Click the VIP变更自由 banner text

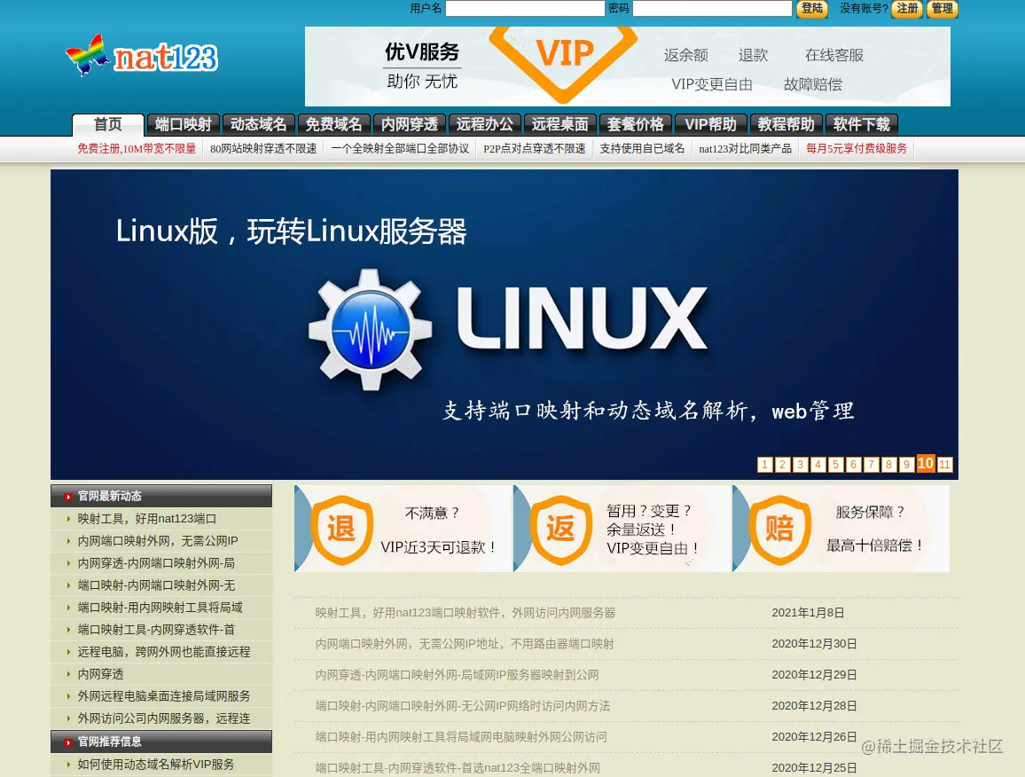coord(712,84)
